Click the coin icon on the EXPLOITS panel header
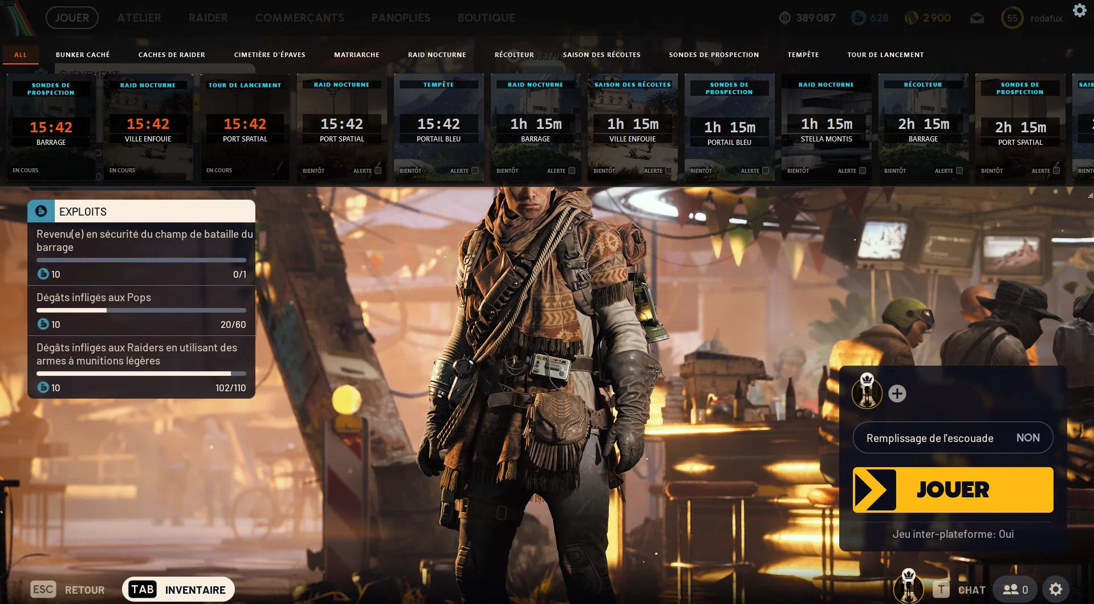This screenshot has width=1094, height=604. coord(40,211)
